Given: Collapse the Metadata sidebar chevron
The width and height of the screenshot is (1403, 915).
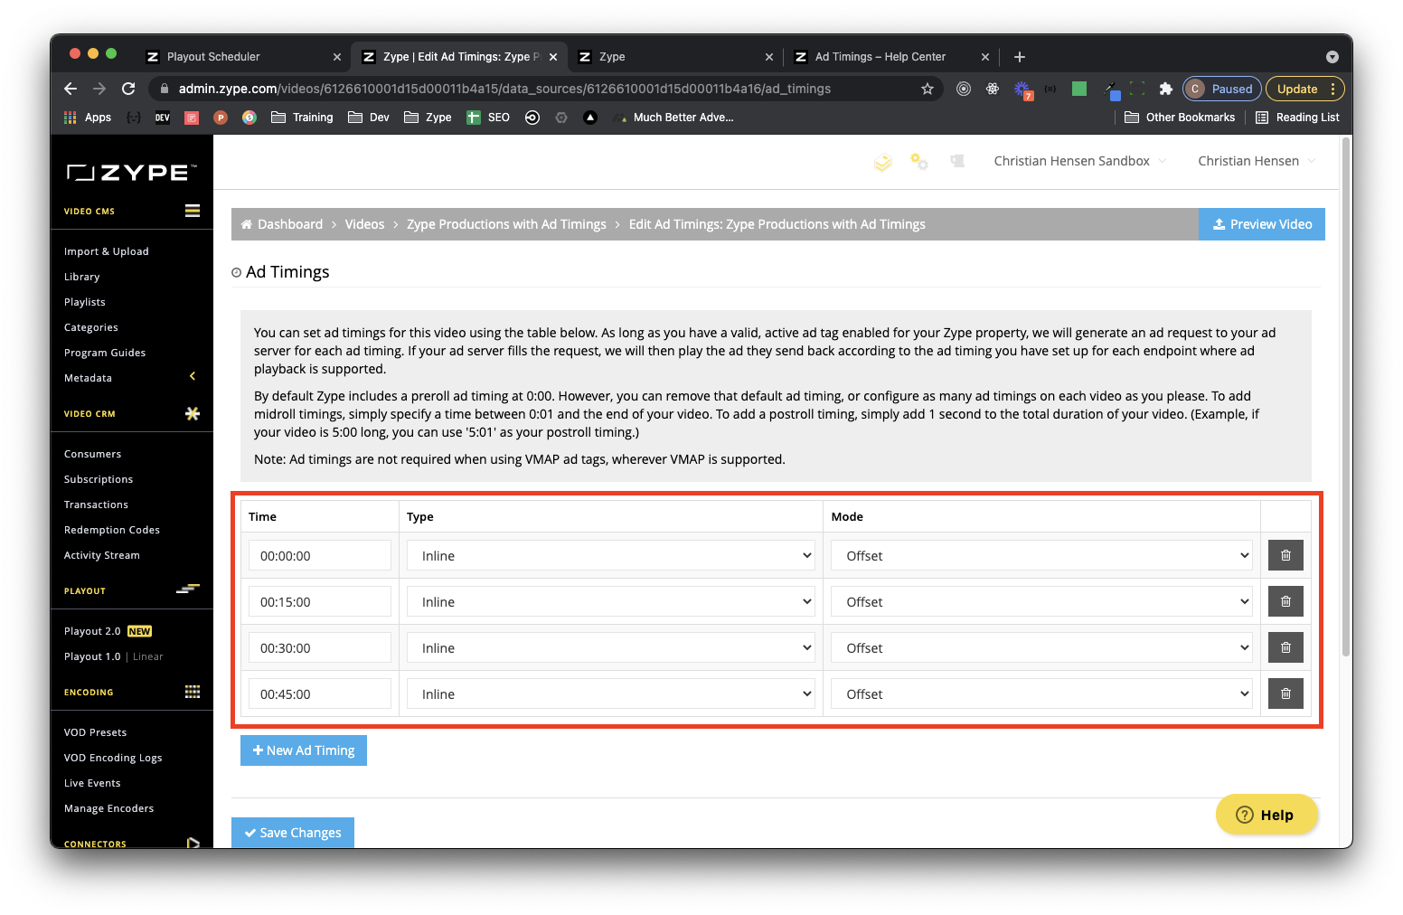Looking at the screenshot, I should click(193, 376).
